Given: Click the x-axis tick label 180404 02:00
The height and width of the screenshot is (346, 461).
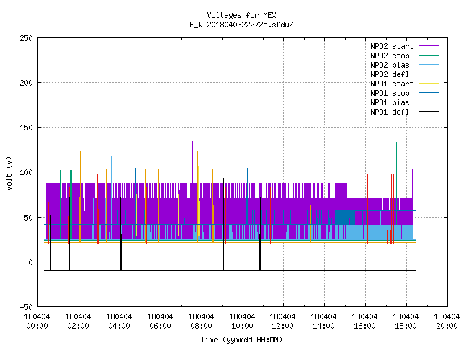Looking at the screenshot, I should [x=79, y=321].
